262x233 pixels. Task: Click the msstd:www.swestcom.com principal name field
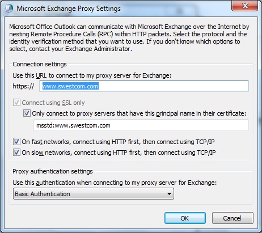pos(141,125)
